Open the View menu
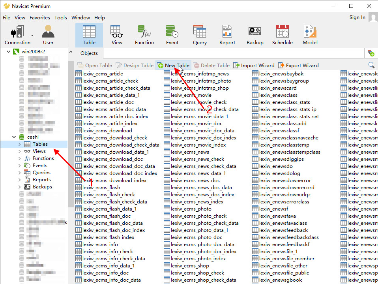 coord(20,18)
